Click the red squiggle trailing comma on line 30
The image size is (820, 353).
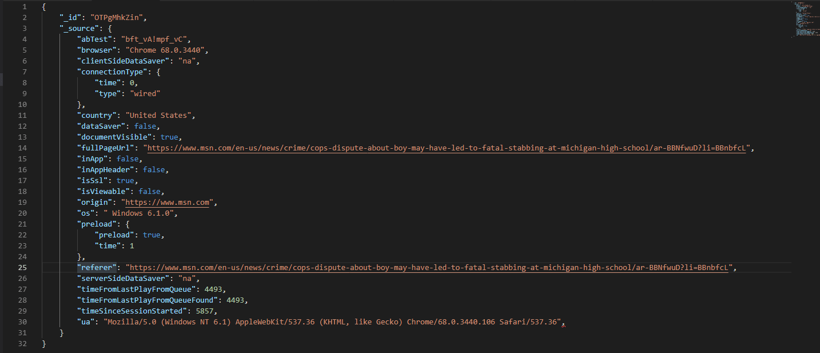coord(563,322)
